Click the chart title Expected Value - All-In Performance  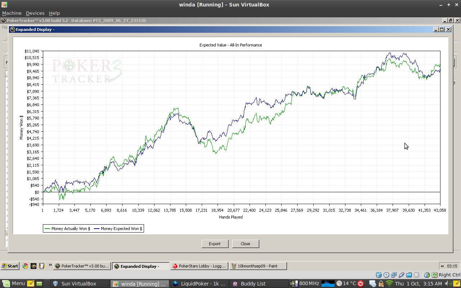tap(231, 45)
